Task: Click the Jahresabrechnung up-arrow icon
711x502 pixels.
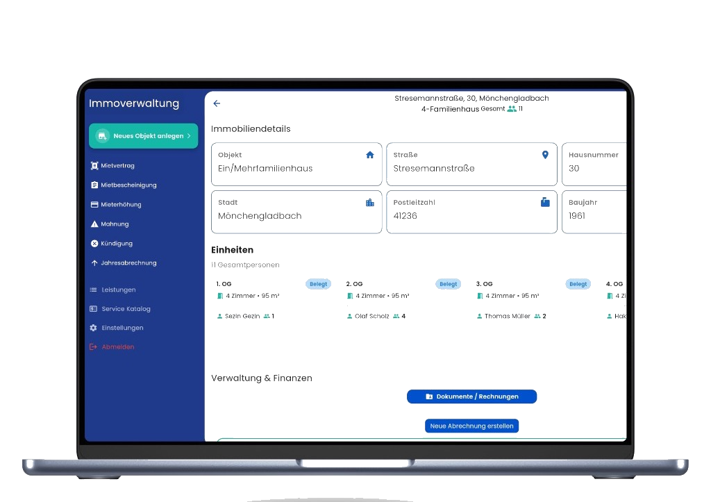Action: [x=94, y=263]
